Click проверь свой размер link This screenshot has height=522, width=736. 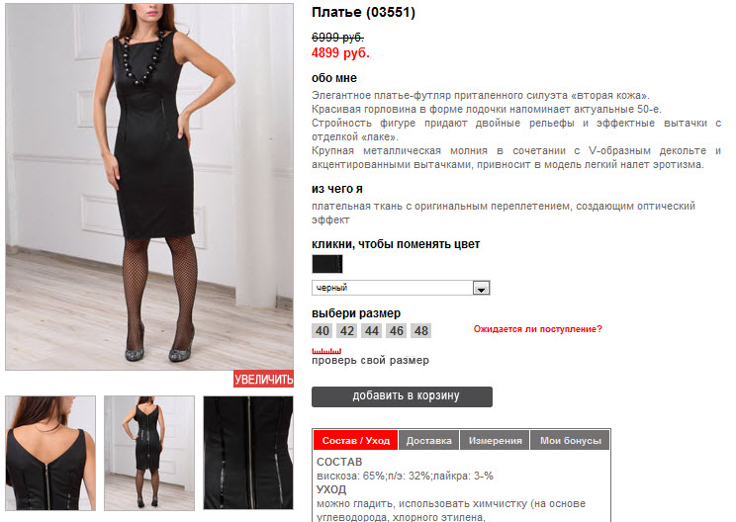point(370,360)
